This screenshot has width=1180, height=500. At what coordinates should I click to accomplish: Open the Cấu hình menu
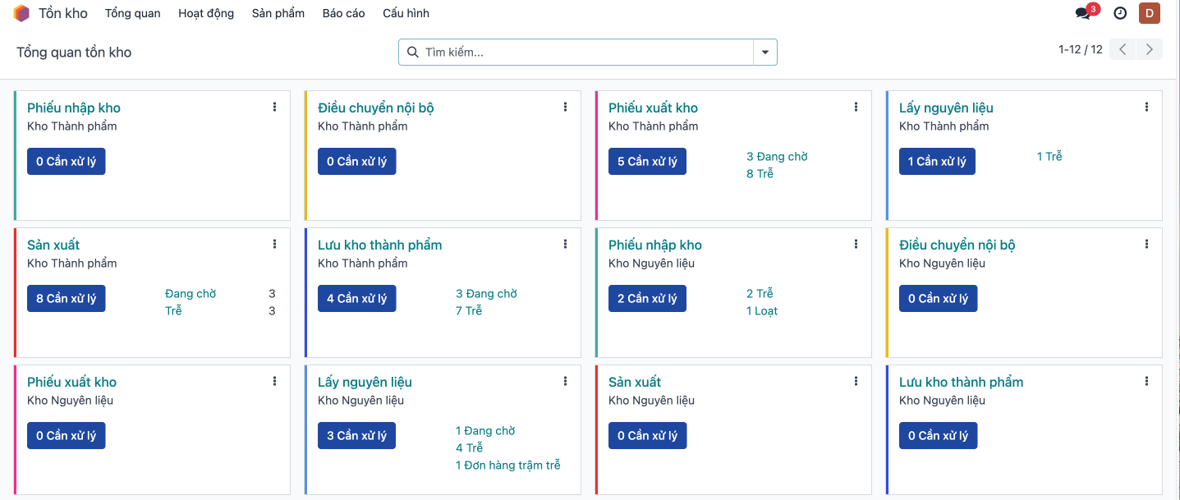tap(406, 13)
